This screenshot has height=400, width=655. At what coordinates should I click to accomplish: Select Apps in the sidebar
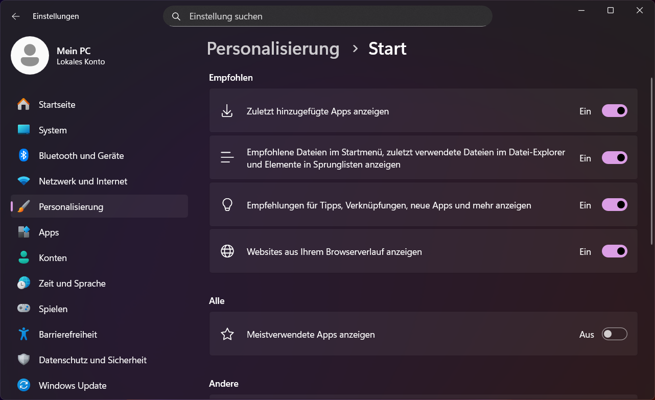click(49, 232)
